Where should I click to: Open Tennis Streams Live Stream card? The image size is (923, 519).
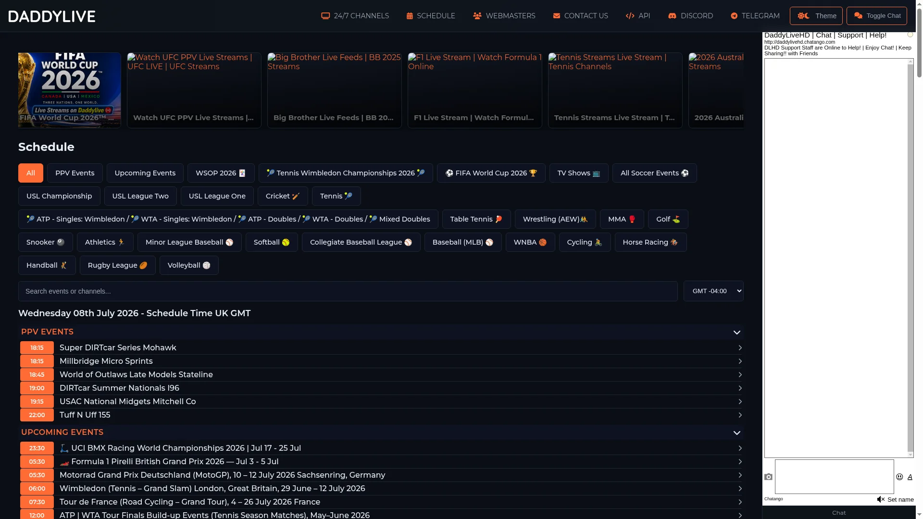pyautogui.click(x=615, y=90)
